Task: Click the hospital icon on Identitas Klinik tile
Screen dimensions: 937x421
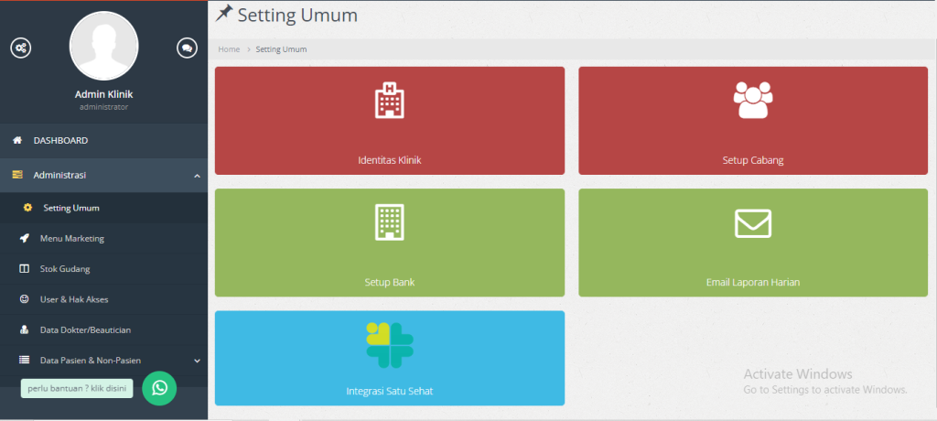Action: [x=390, y=100]
